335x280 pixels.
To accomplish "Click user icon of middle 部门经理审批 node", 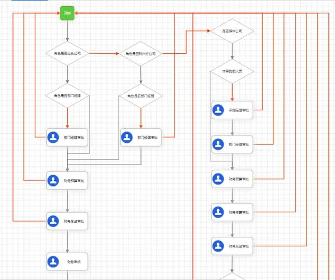I will point(127,137).
